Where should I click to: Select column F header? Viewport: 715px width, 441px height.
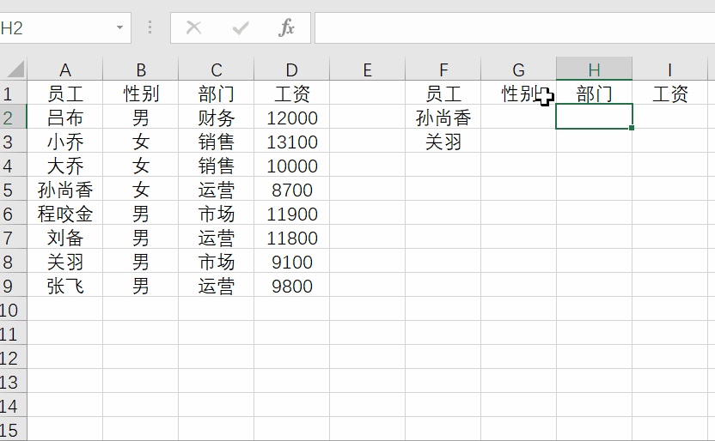443,69
